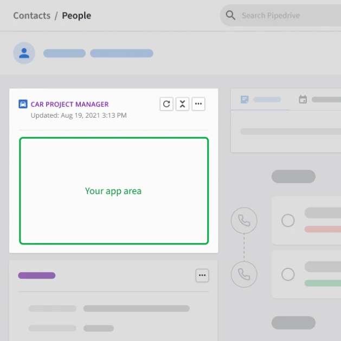Select the Updated: Aug 19, 2021 timestamp

79,115
